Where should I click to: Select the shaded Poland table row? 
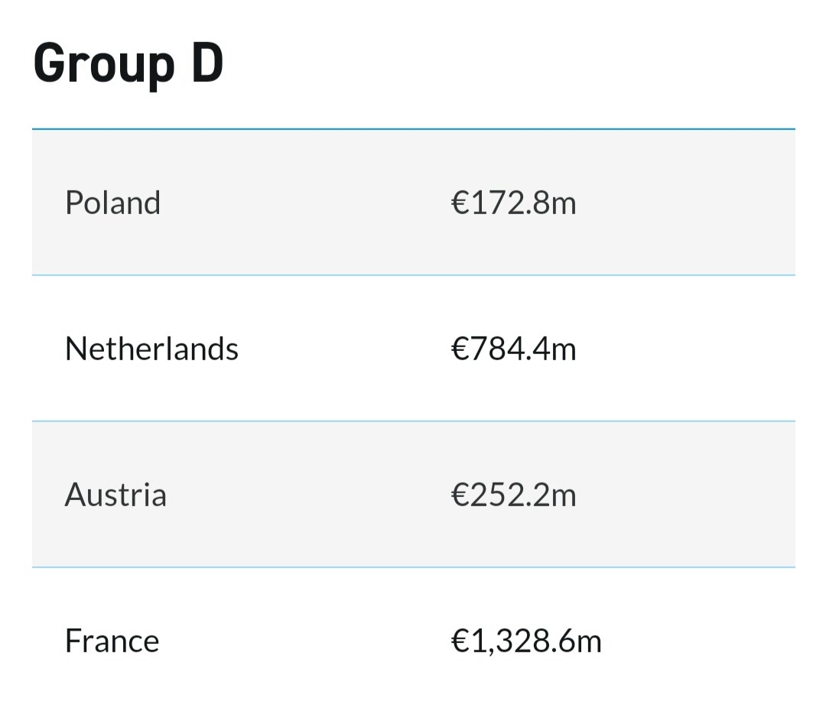tap(414, 202)
